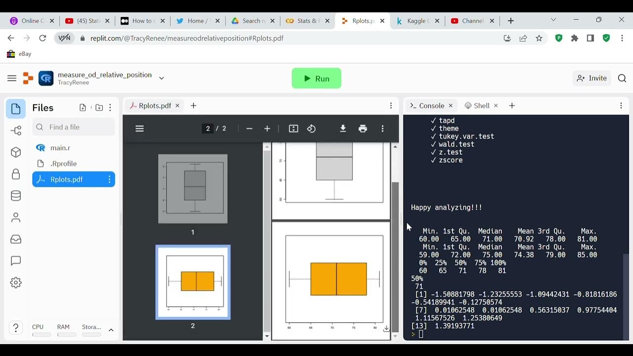Open the Settings gear icon in sidebar
The height and width of the screenshot is (356, 633).
click(x=16, y=283)
